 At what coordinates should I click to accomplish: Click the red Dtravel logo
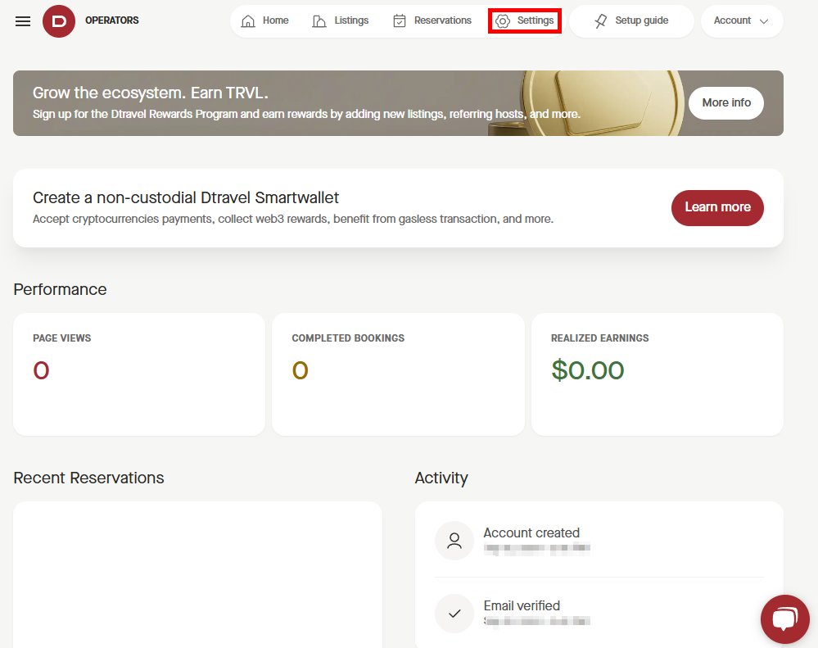[59, 21]
